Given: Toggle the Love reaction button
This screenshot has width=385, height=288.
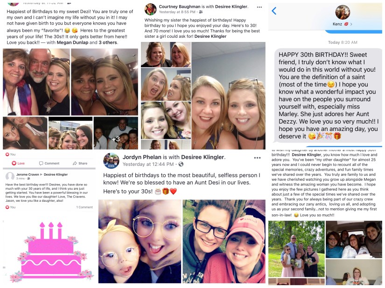Looking at the screenshot, I should coord(18,163).
